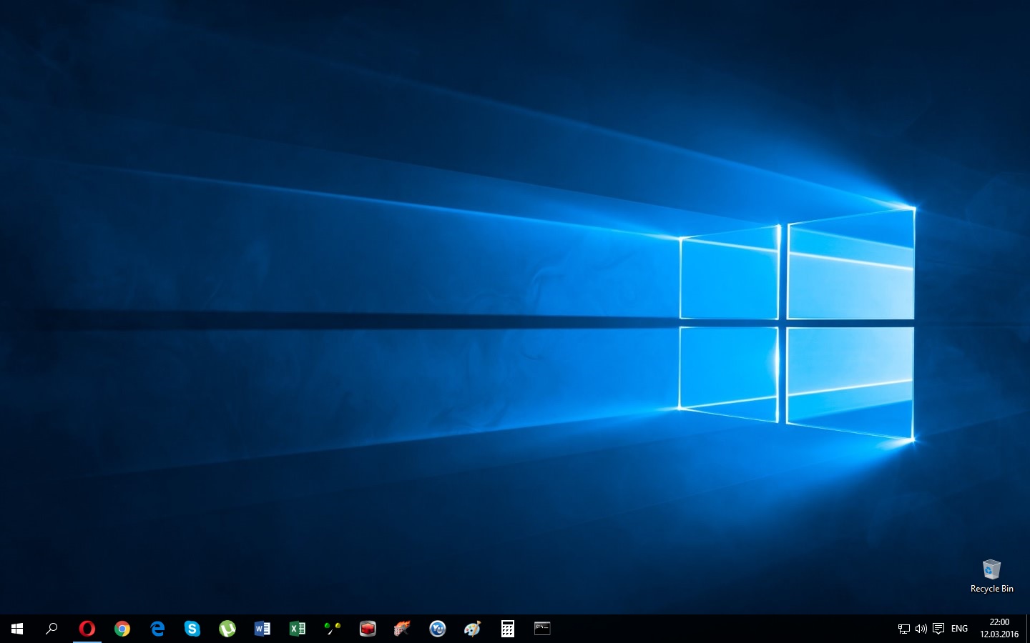Open the Calculator from the taskbar

tap(508, 629)
